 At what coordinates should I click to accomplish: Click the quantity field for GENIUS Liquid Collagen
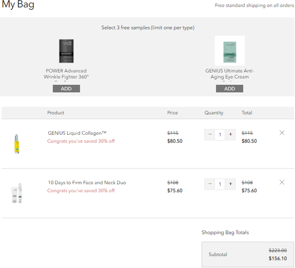pyautogui.click(x=220, y=135)
